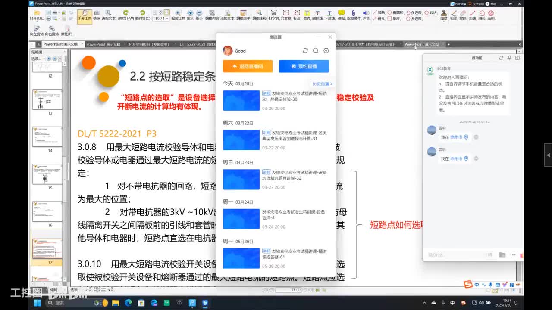Open the Stamp (图章) tool

click(443, 16)
